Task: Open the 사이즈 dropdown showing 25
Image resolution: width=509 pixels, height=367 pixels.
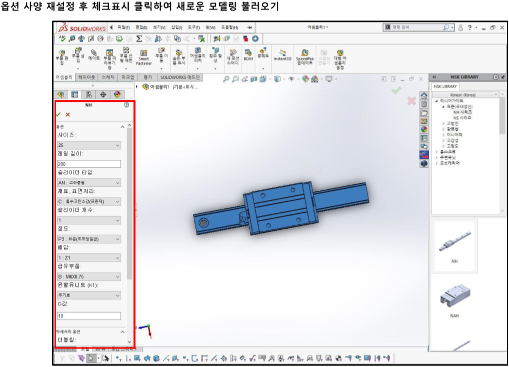Action: coord(89,145)
